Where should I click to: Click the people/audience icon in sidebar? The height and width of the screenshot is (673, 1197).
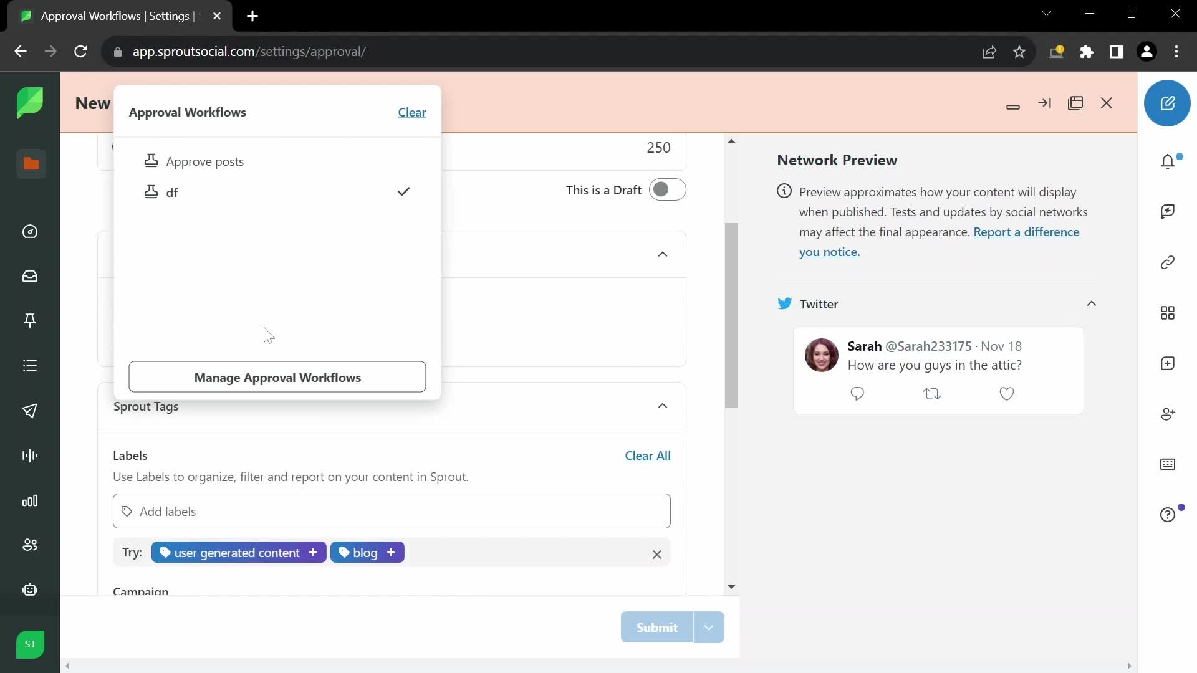[x=29, y=545]
